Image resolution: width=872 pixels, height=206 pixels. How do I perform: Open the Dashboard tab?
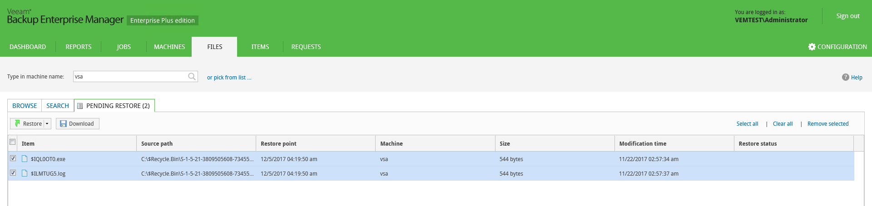[x=28, y=47]
